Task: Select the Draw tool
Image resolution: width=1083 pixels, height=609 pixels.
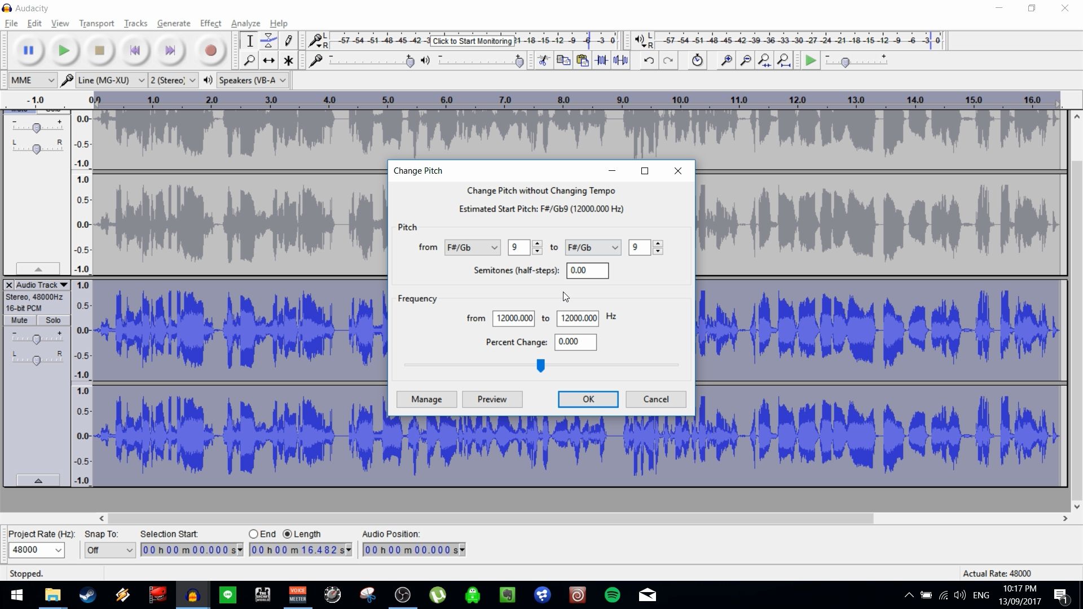Action: tap(288, 40)
